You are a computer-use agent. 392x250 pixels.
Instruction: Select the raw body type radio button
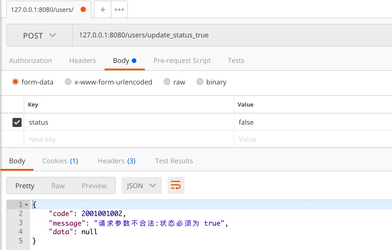pos(167,82)
